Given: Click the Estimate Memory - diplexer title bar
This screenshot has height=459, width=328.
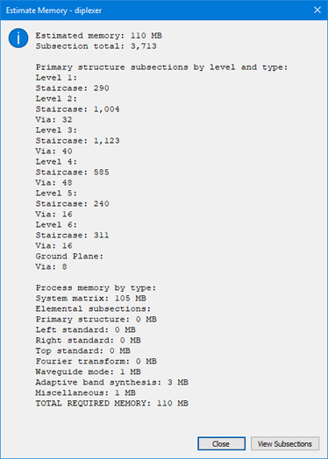Looking at the screenshot, I should coord(53,11).
